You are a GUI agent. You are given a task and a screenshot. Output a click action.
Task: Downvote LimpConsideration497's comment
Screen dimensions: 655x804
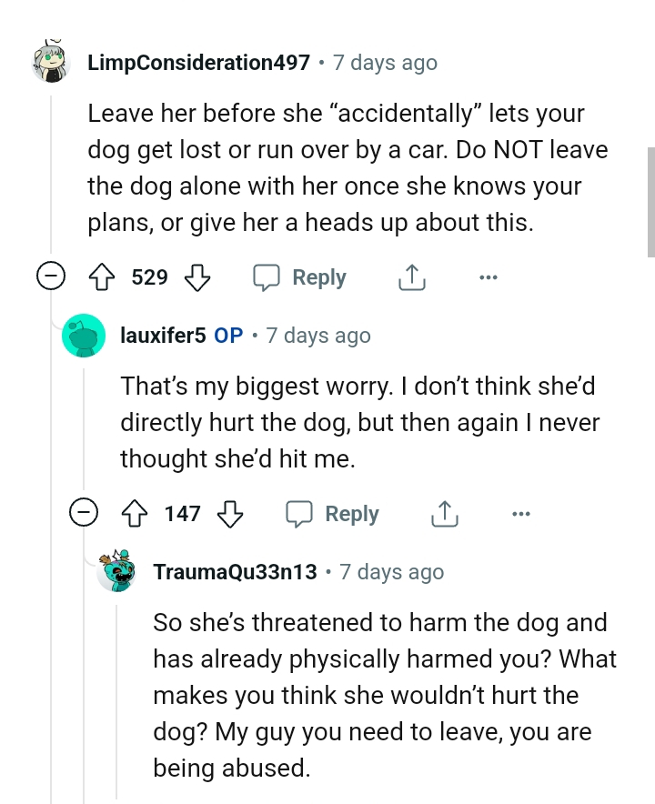[x=198, y=276]
